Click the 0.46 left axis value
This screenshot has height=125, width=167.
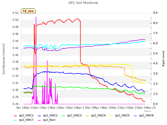point(16,34)
